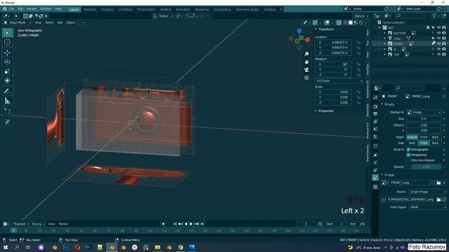The height and width of the screenshot is (252, 449).
Task: Open Output properties tab icon
Action: click(375, 114)
